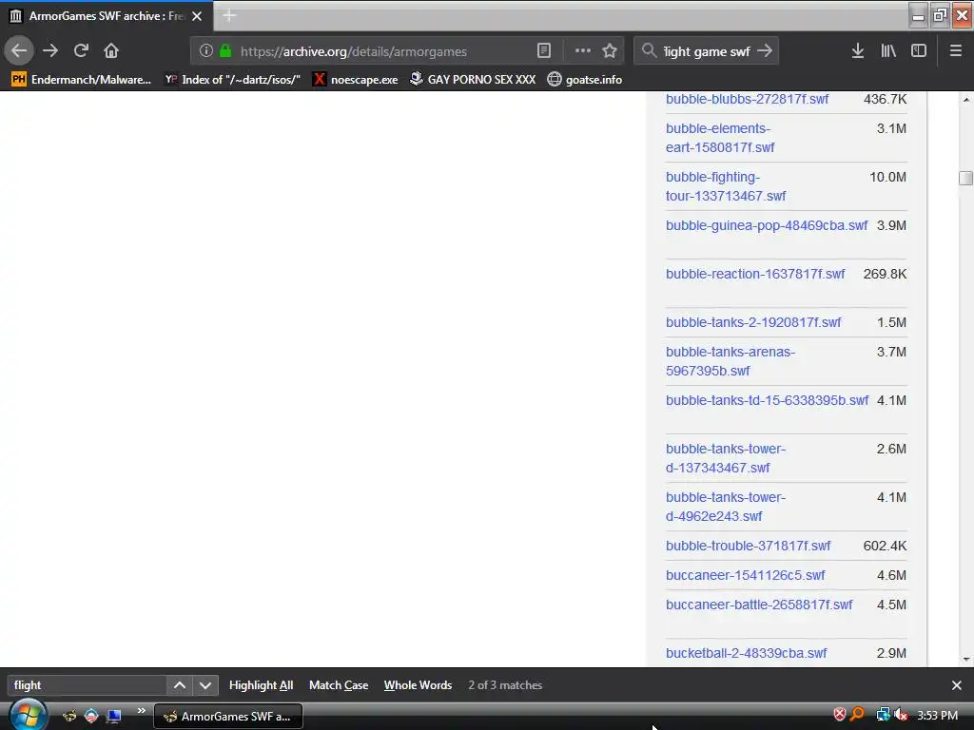Open bubble-reaction-1637817f.swf link
Viewport: 974px width, 730px height.
pos(755,274)
